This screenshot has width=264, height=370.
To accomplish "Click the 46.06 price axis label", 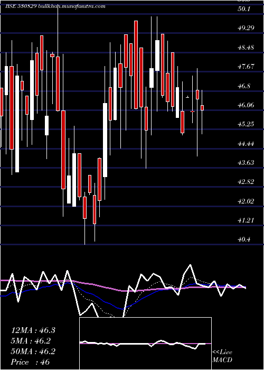I will (x=246, y=105).
